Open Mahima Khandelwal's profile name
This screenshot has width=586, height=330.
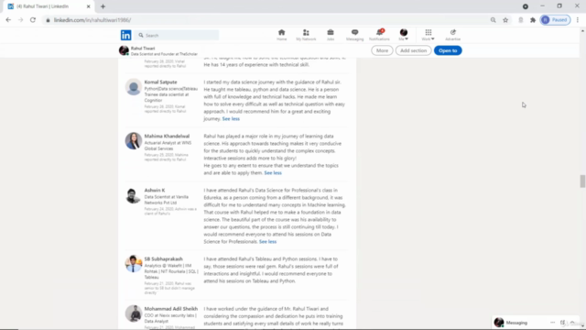[167, 137]
